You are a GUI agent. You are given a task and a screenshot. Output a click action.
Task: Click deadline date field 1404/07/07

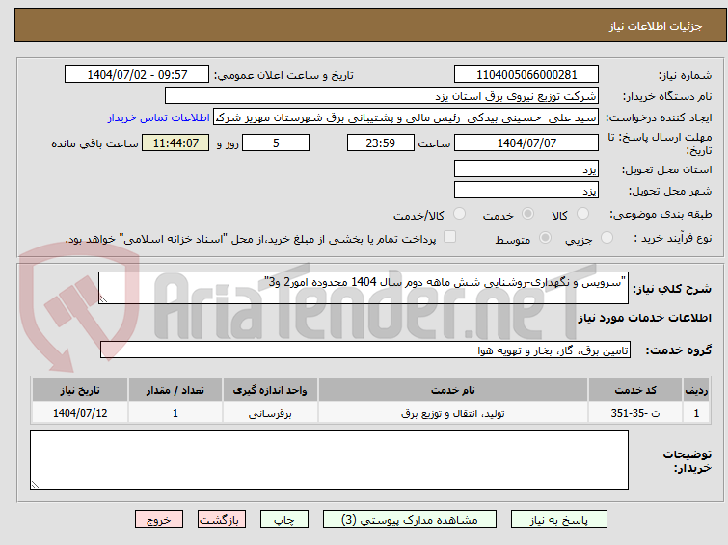tap(526, 143)
